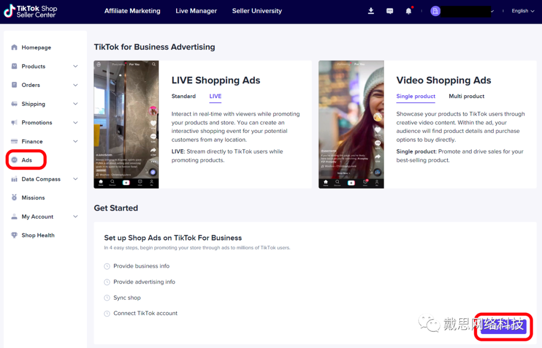542x348 pixels.
Task: Click the Connect TikTok account step
Action: click(x=145, y=313)
